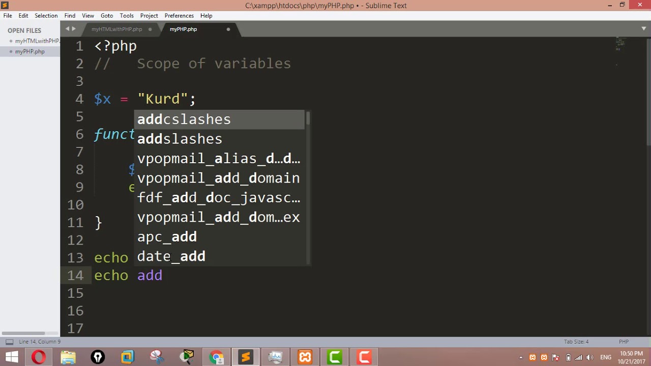Open the Goto menu
651x366 pixels.
107,16
